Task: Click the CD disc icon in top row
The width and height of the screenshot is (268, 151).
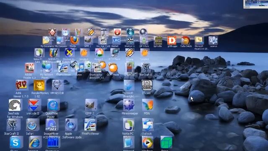Action: tap(65, 32)
